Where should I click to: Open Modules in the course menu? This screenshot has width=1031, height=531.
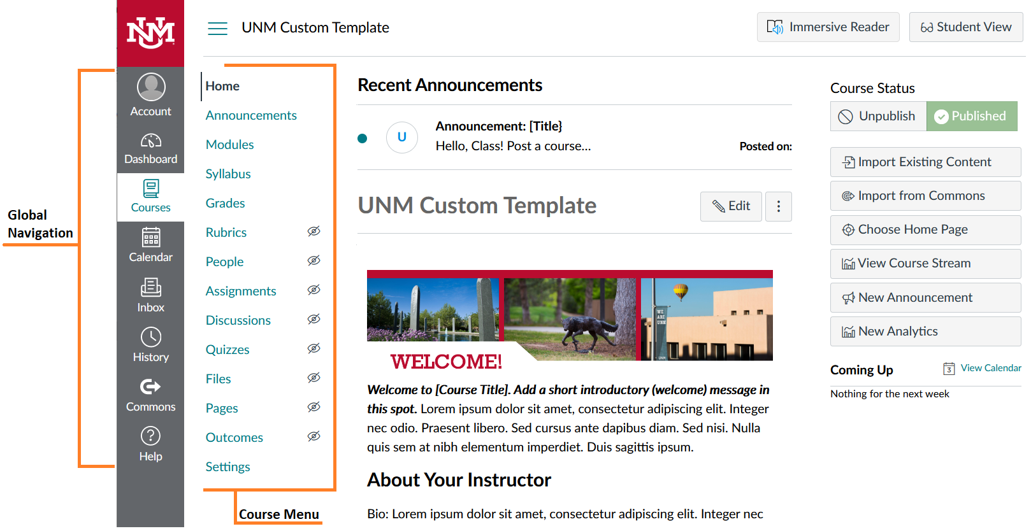(229, 145)
